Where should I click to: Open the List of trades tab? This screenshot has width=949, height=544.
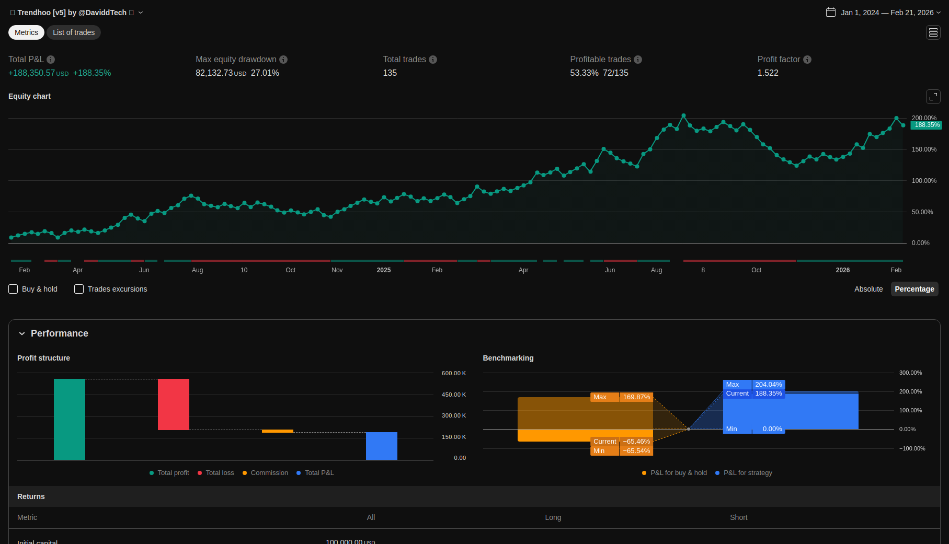click(74, 32)
